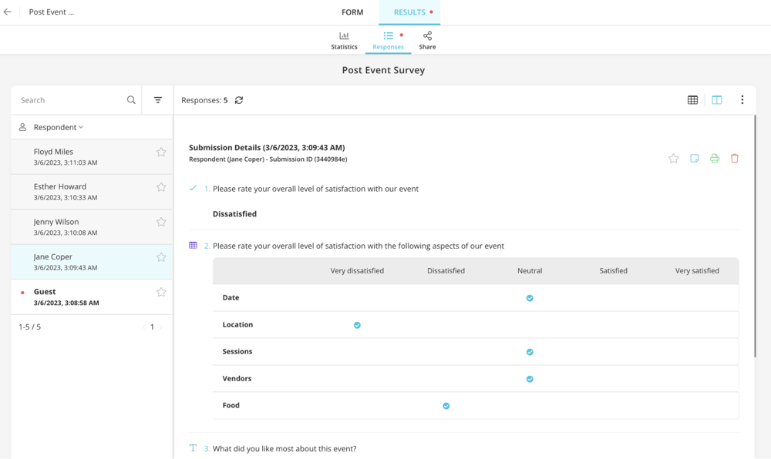The height and width of the screenshot is (459, 771).
Task: Click the back arrow icon
Action: tap(8, 12)
